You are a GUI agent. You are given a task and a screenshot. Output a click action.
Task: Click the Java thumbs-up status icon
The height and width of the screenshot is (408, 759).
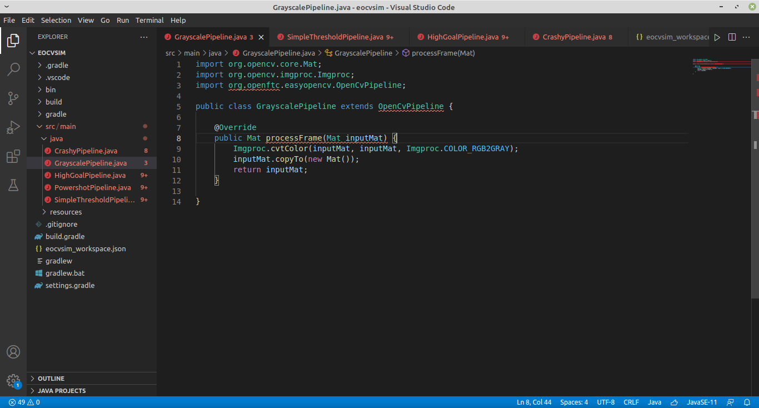[674, 402]
